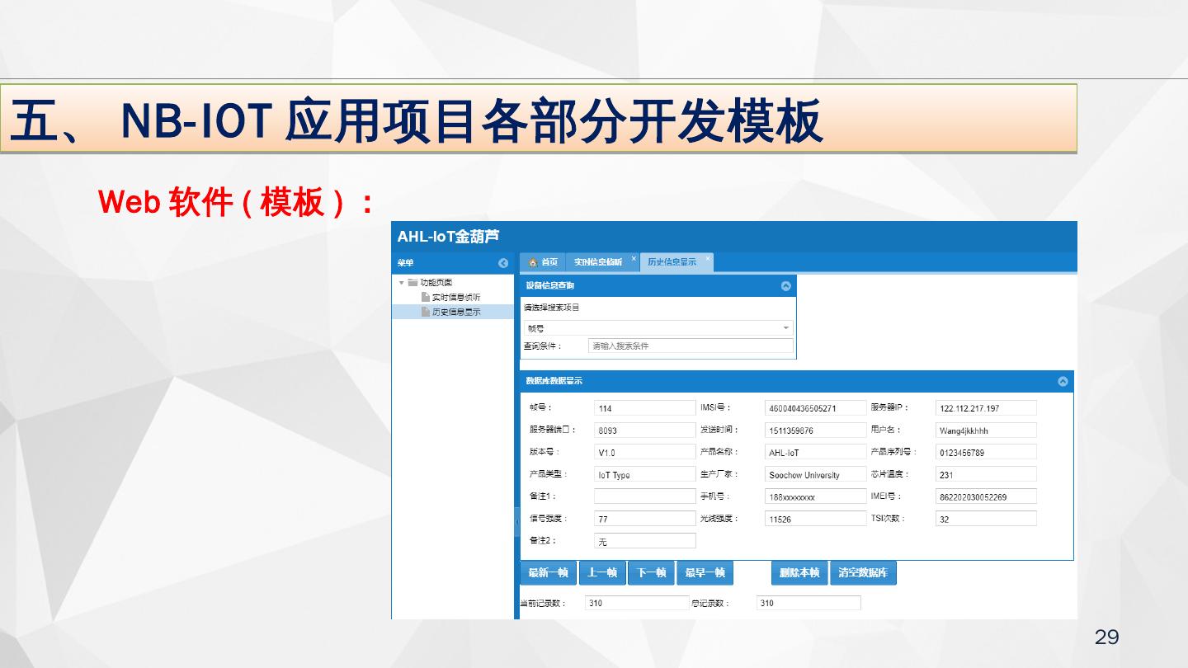
Task: Open the 帧号 search item dropdown
Action: 786,328
